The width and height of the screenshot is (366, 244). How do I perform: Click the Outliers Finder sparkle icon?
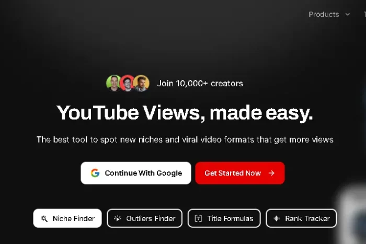tap(118, 218)
